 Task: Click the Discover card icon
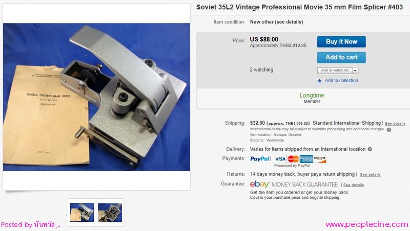(x=319, y=159)
